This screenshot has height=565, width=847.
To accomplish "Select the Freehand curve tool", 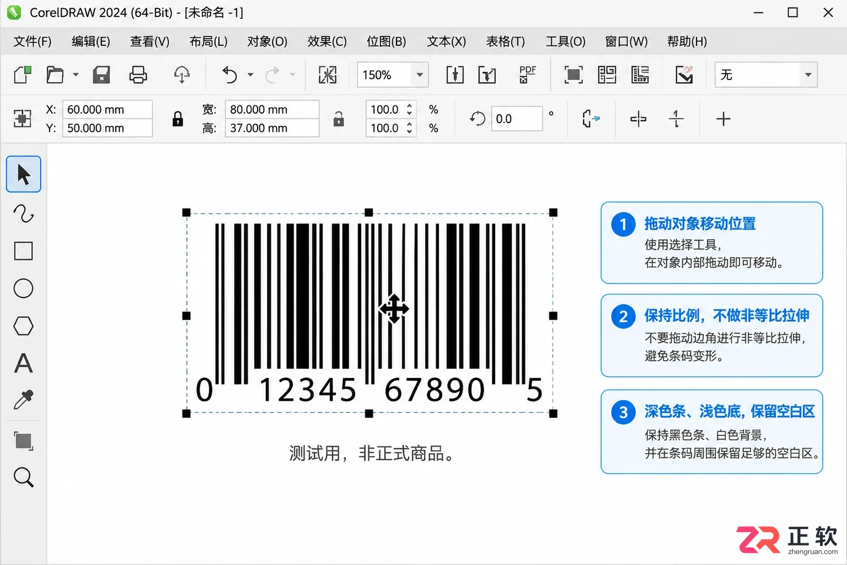I will click(x=24, y=213).
